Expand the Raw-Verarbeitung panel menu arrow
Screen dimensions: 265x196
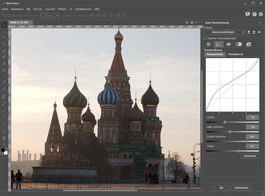pos(260,23)
